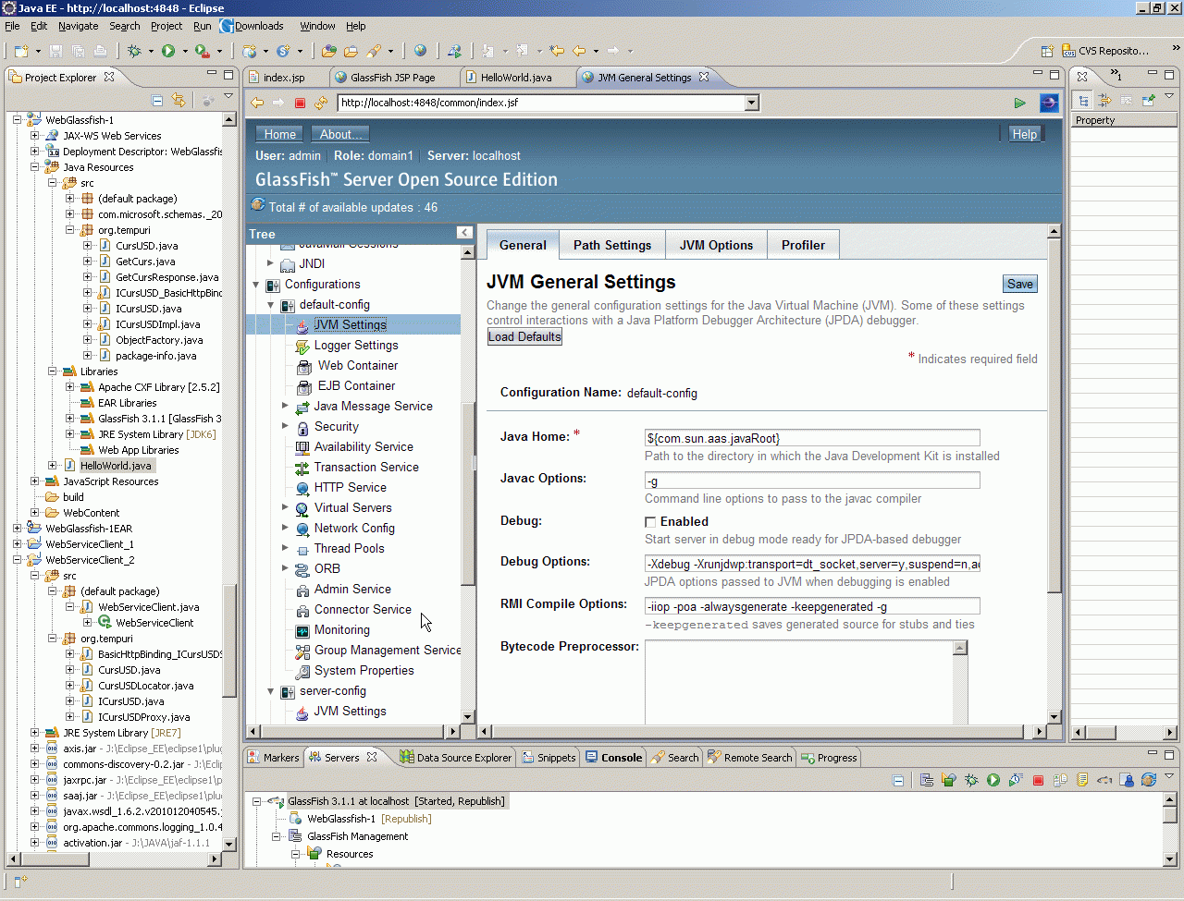Switch to the Profiler tab
The image size is (1184, 901).
803,245
